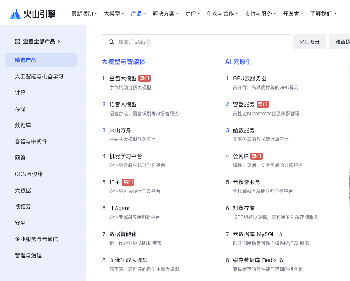Open the 公网IP product
Viewport: 350px width, 281px height.
click(241, 156)
